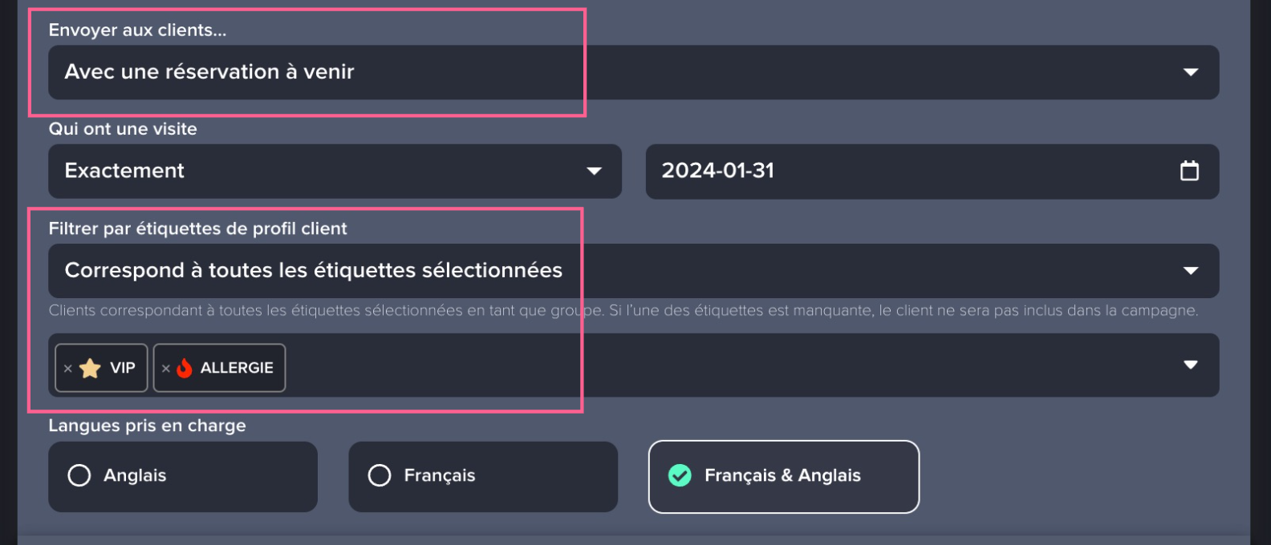Select the Français & Anglais text label
Screen dimensions: 1271x545
coord(782,476)
